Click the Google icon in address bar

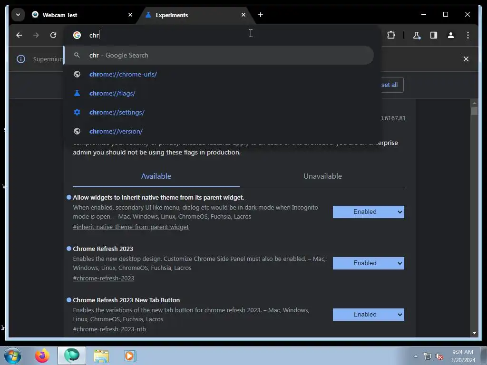[77, 35]
